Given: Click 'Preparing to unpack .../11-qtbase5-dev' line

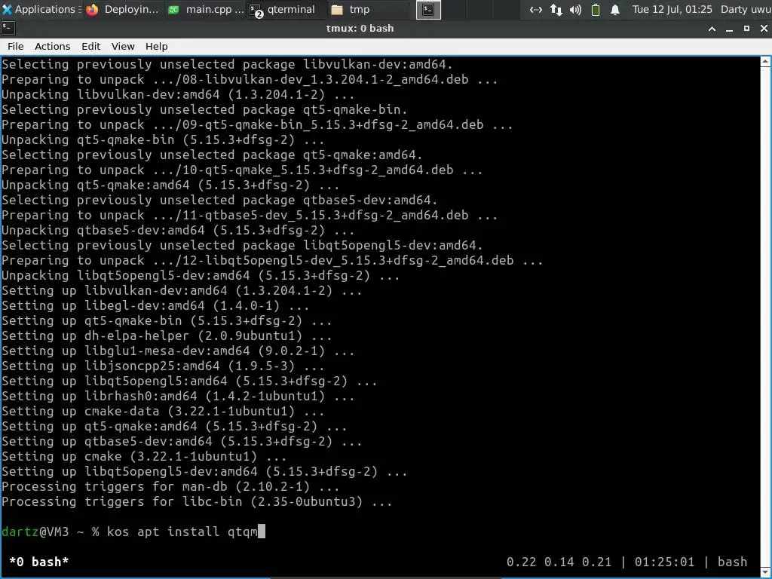Looking at the screenshot, I should (250, 215).
